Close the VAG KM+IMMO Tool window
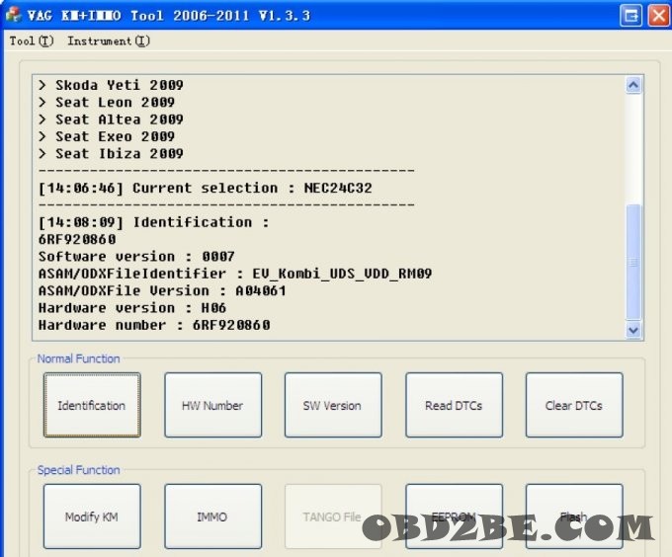The height and width of the screenshot is (557, 672). 659,16
